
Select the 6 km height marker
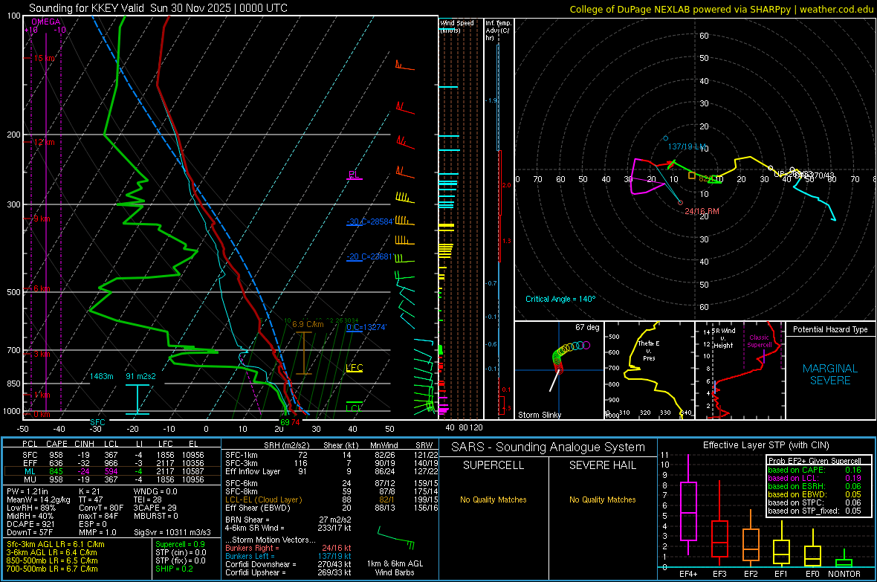coord(42,288)
